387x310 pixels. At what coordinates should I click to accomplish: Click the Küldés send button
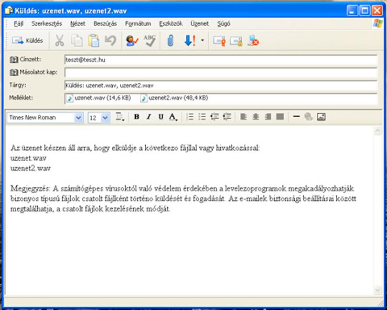point(27,41)
